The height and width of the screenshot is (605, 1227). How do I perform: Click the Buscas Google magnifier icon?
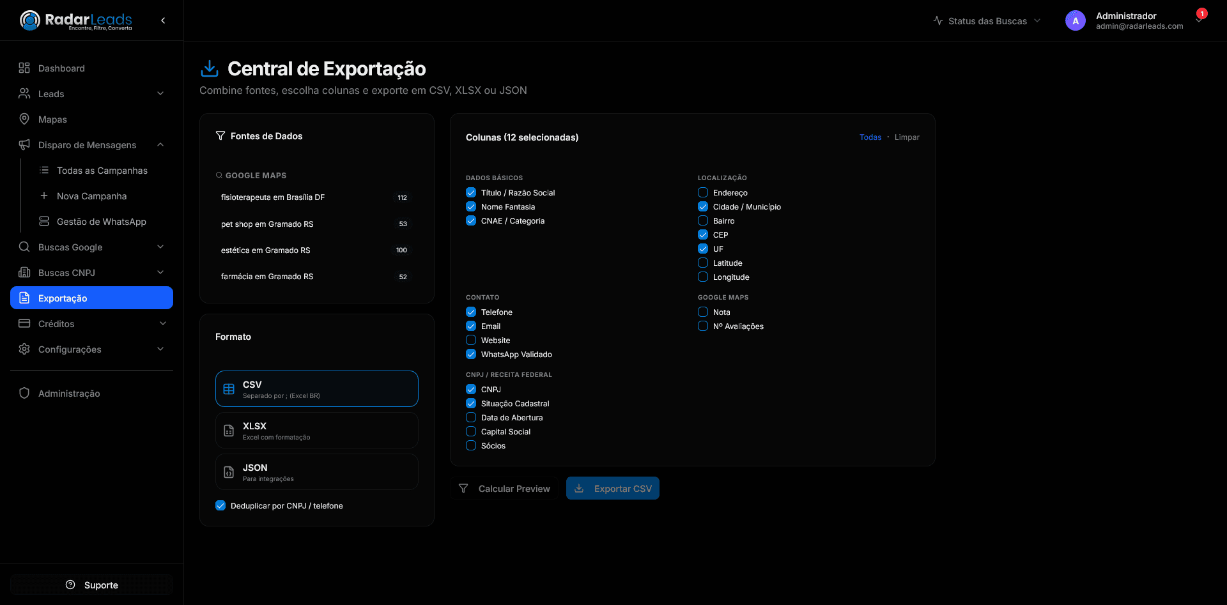24,247
